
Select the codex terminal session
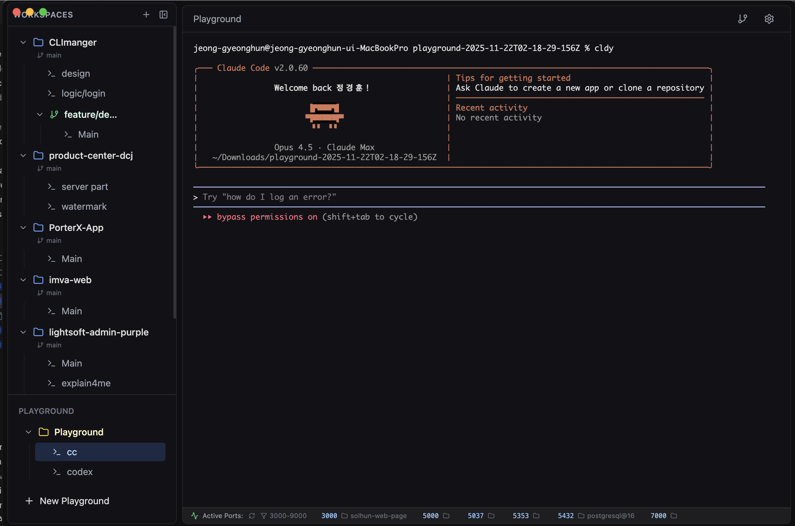[x=79, y=472]
